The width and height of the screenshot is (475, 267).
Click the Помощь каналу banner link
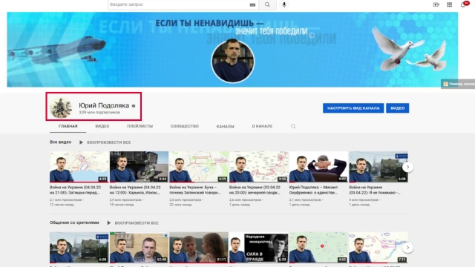click(x=458, y=84)
